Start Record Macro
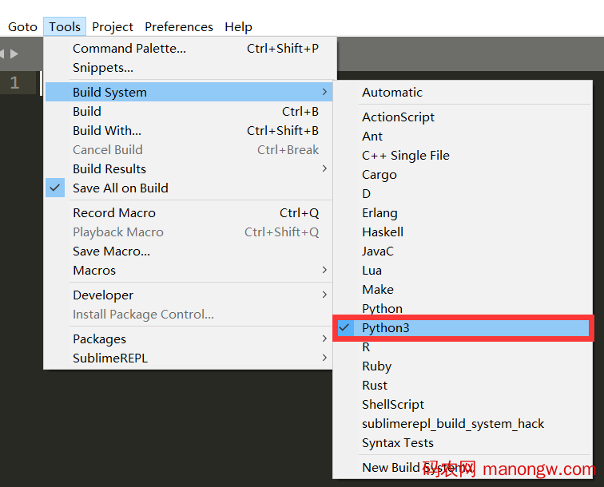 [114, 213]
